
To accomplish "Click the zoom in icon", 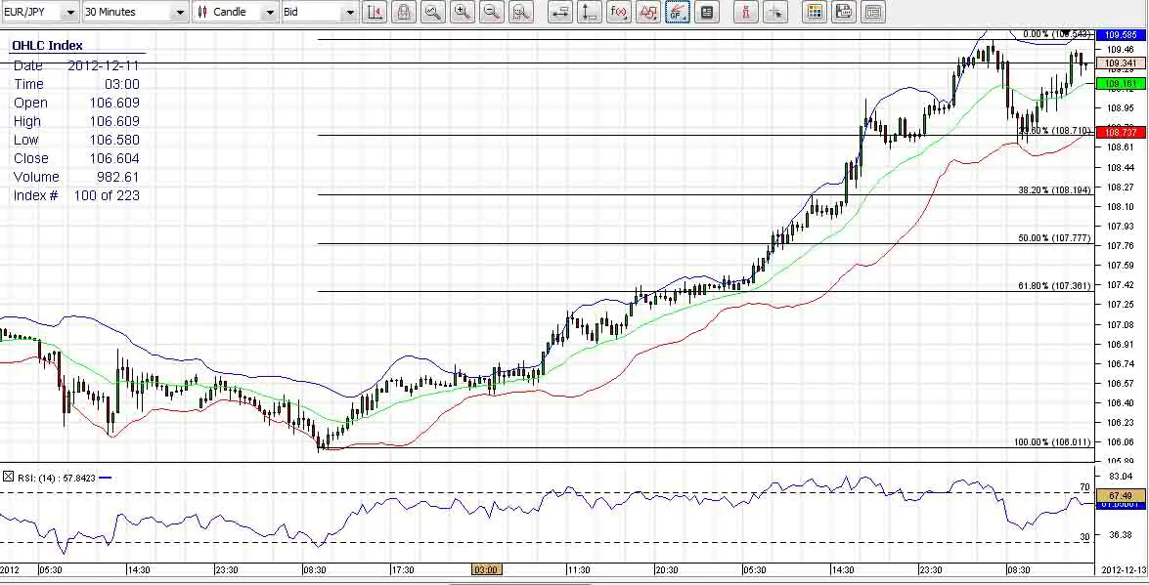I will [x=463, y=12].
